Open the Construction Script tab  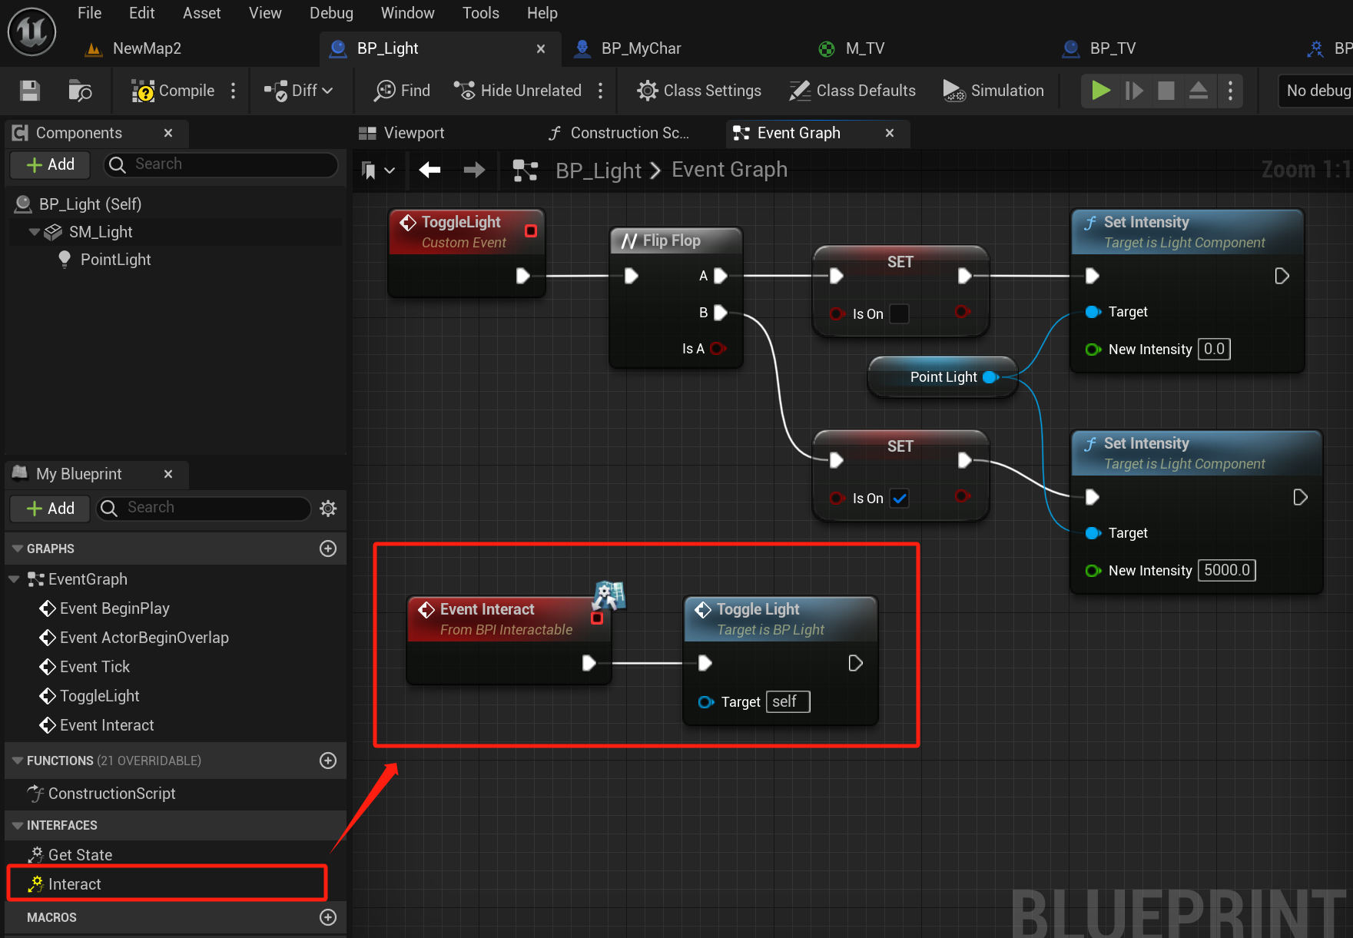tap(618, 133)
